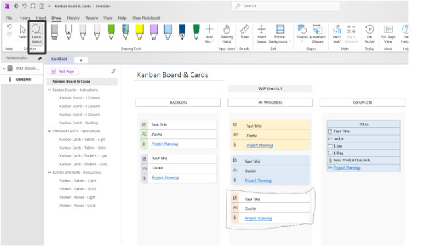Choose the Panning Hand input mode
The width and height of the screenshot is (443, 247).
[227, 34]
